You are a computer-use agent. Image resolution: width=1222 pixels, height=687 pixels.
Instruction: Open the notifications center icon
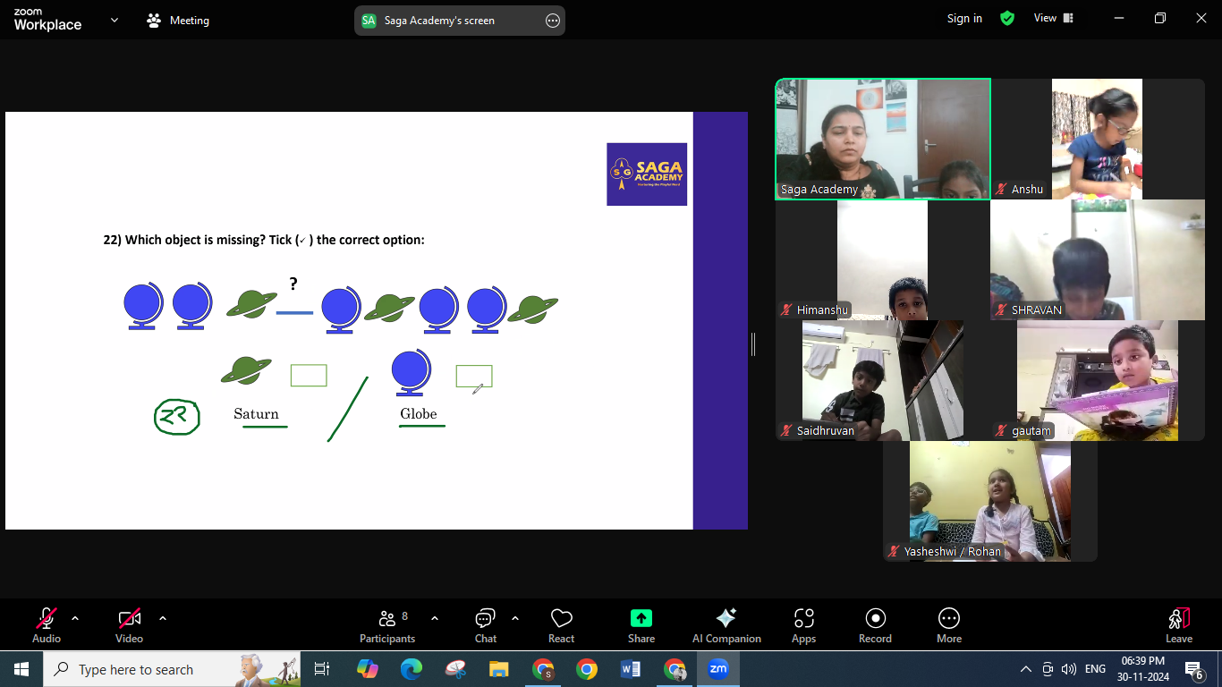[x=1194, y=670]
